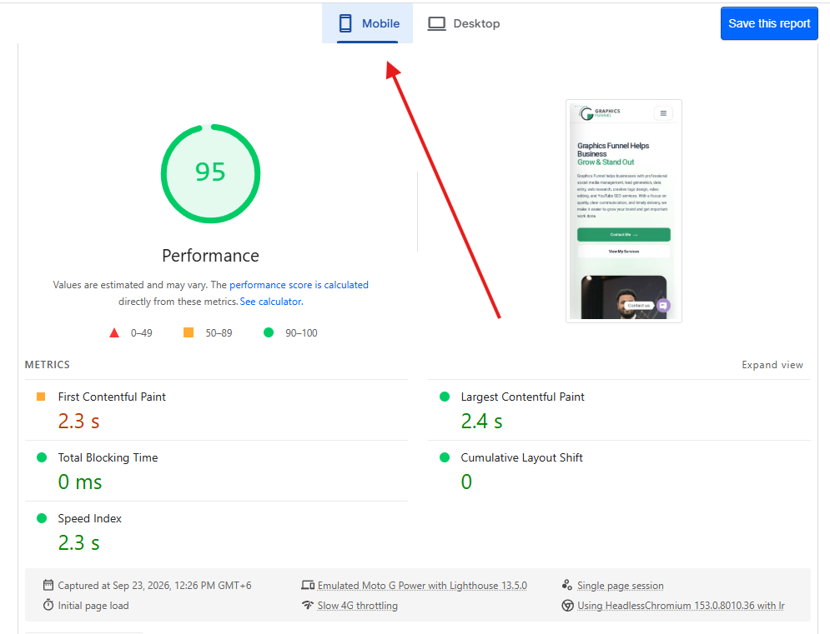Switch to the Mobile tab
Image resolution: width=830 pixels, height=634 pixels.
coord(367,23)
